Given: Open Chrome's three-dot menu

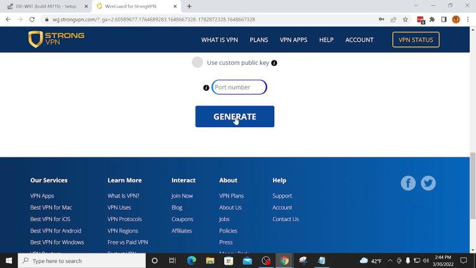Looking at the screenshot, I should coord(468,20).
